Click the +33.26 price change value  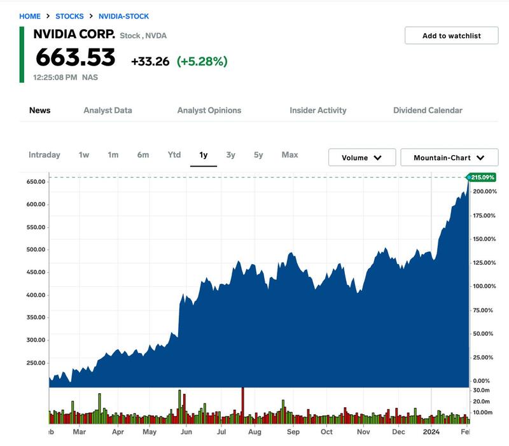tap(150, 61)
